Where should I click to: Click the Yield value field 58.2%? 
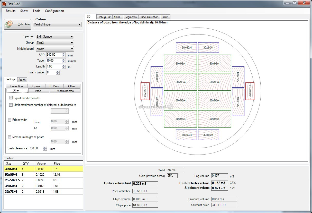(175, 170)
